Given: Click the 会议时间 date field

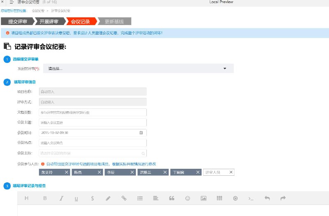Looking at the screenshot, I should point(93,133).
